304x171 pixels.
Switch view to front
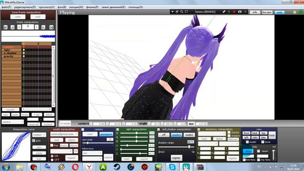tap(246, 133)
